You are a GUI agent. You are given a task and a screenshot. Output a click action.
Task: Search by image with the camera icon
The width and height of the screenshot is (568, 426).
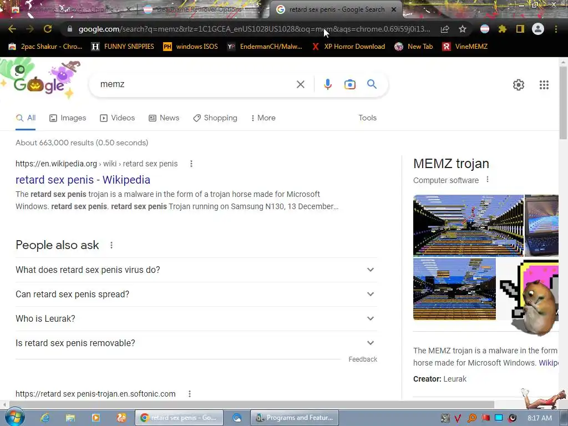tap(350, 84)
